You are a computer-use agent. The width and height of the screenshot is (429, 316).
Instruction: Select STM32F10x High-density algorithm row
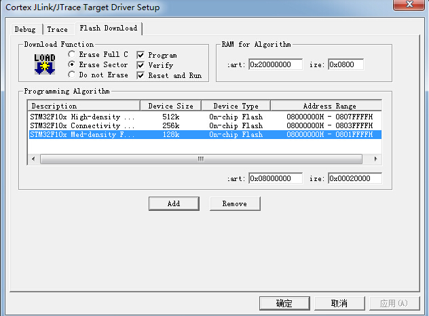205,117
